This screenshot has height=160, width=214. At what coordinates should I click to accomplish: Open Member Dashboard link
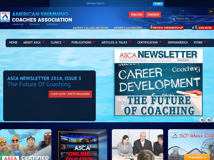(128, 28)
